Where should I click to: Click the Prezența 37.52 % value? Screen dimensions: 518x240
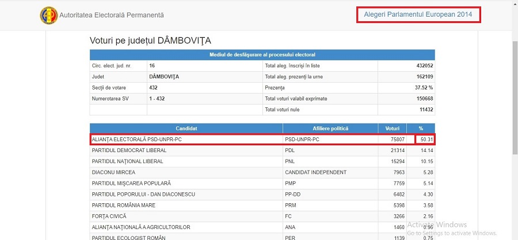click(x=425, y=88)
